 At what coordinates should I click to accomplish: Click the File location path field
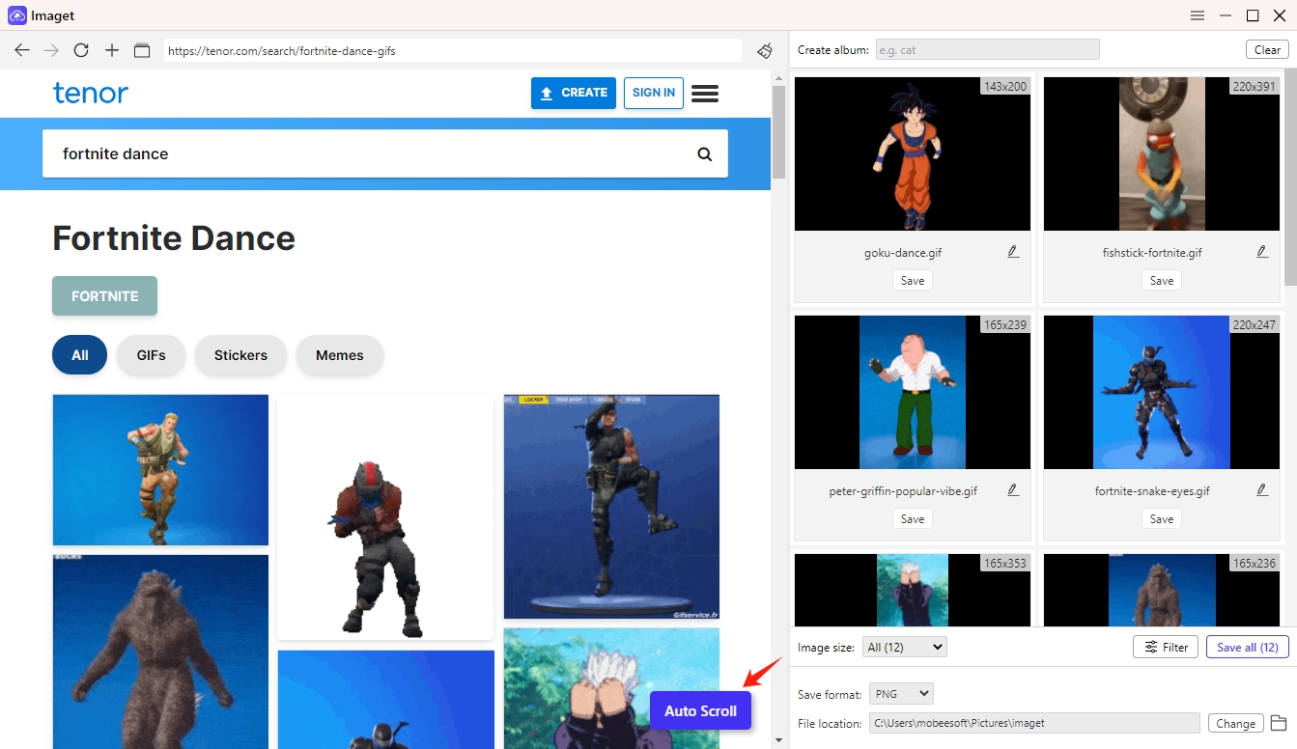tap(1034, 723)
